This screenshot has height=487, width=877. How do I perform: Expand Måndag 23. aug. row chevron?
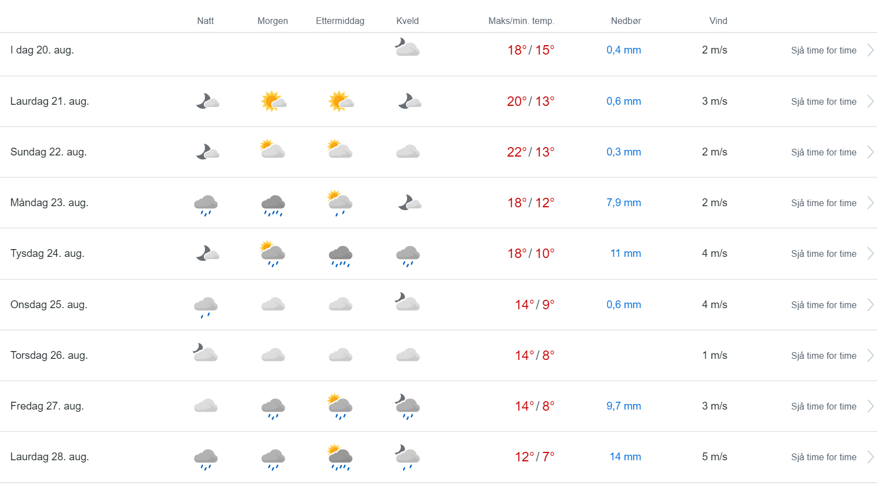pyautogui.click(x=870, y=203)
